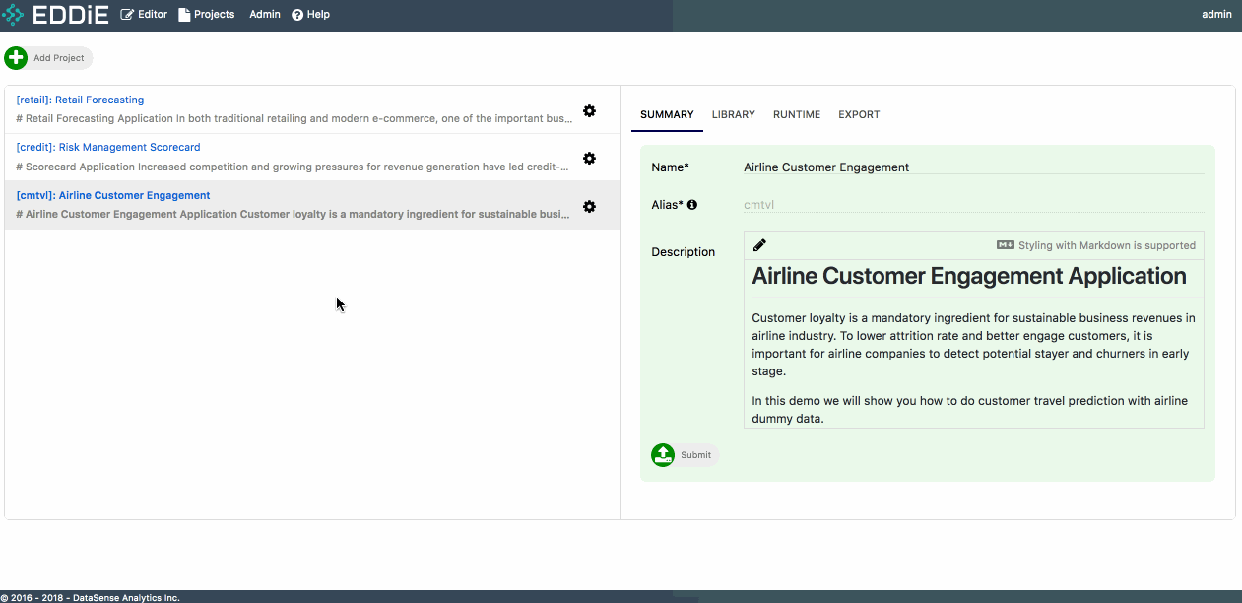The image size is (1242, 603).
Task: Click the EDDiE logo icon
Action: 13,15
